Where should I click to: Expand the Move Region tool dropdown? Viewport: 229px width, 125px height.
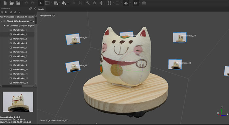(x=60, y=3)
